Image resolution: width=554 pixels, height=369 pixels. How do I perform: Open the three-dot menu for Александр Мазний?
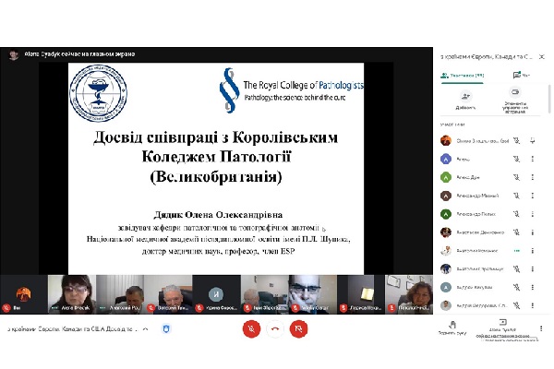(533, 196)
